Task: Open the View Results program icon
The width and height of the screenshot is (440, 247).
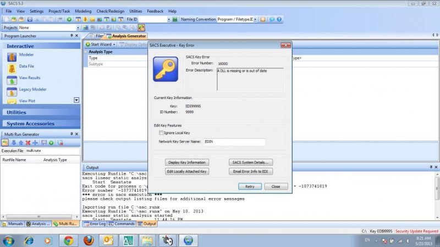Action: click(12, 80)
